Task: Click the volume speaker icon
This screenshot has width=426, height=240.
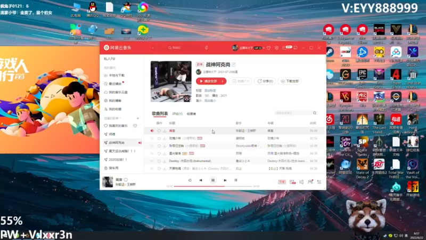Action: (x=301, y=182)
